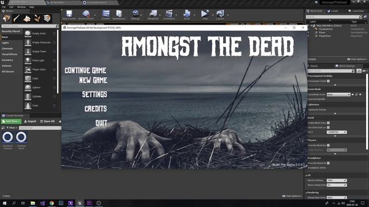Select the Place mode icon
The height and width of the screenshot is (207, 369).
click(6, 18)
